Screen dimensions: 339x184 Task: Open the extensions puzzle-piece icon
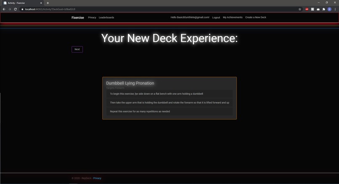(x=324, y=9)
